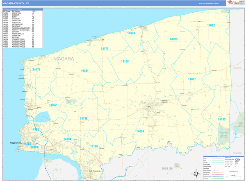Click ZIP code 14067 on the map

point(192,79)
